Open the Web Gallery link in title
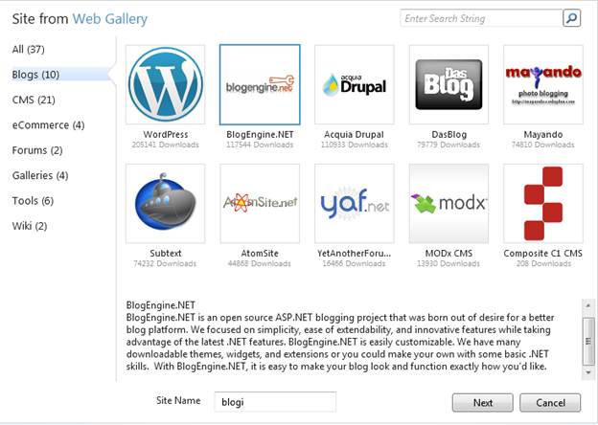Image resolution: width=598 pixels, height=425 pixels. pos(110,18)
